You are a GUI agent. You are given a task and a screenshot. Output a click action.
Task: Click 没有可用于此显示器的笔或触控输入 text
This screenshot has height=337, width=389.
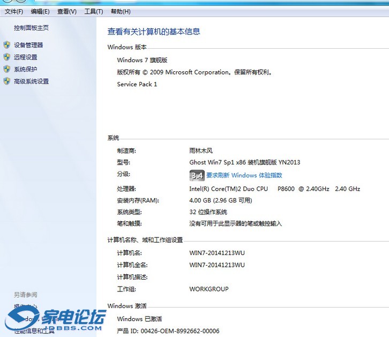pos(236,223)
